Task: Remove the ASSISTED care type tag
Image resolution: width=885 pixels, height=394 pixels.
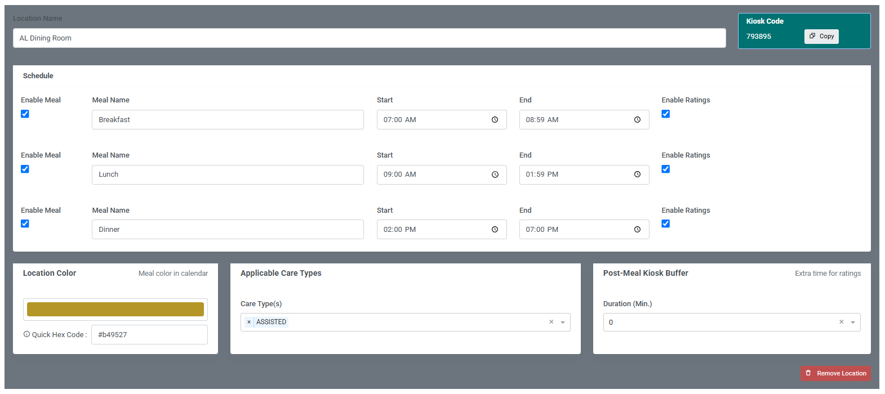Action: (x=249, y=322)
